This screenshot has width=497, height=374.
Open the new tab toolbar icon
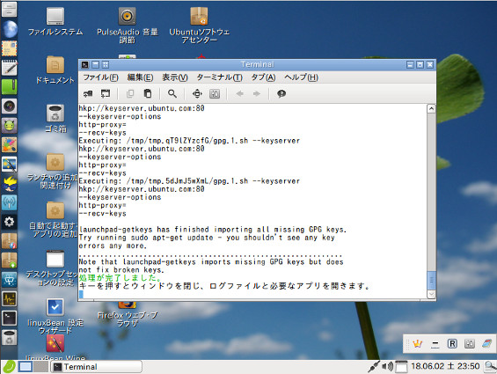(88, 93)
